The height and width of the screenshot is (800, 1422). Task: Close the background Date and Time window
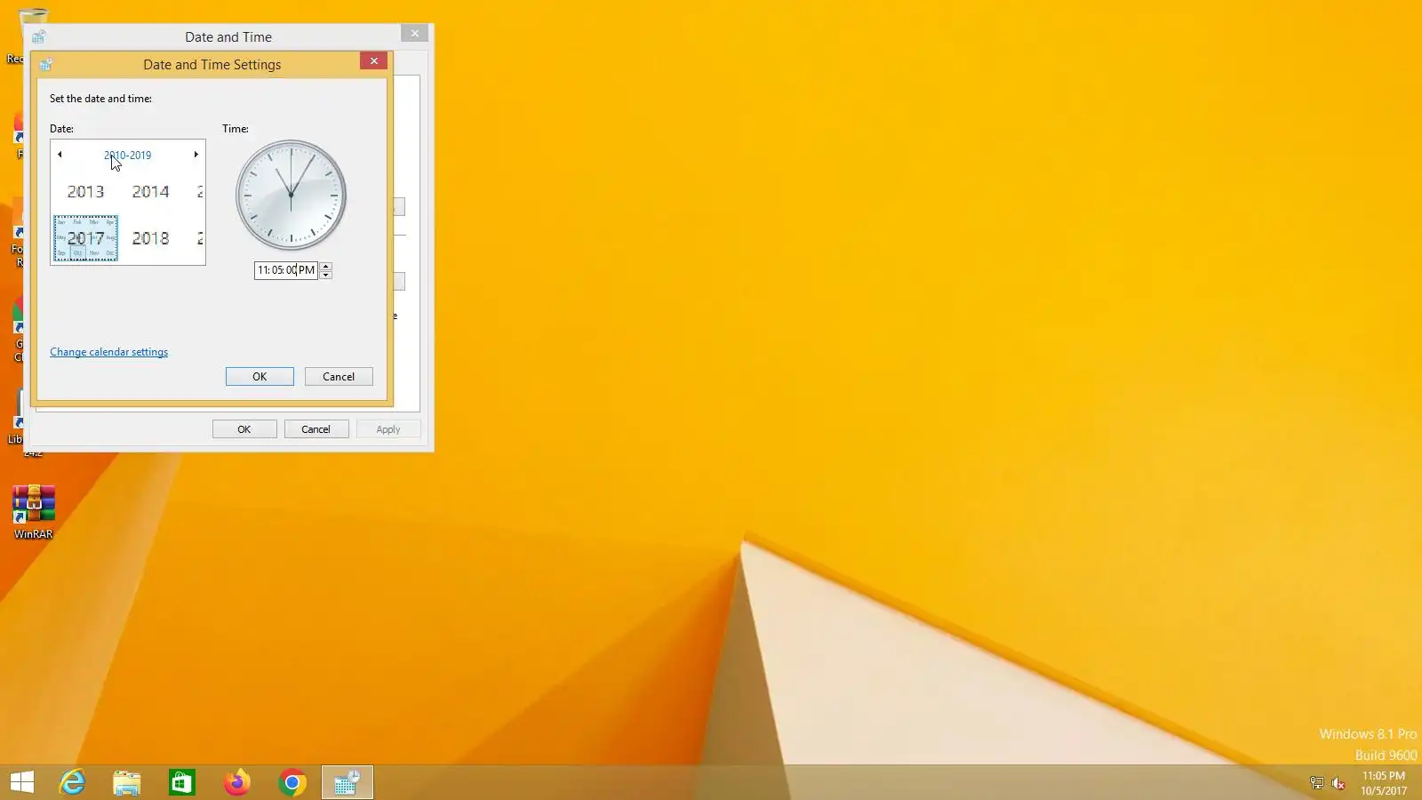415,33
